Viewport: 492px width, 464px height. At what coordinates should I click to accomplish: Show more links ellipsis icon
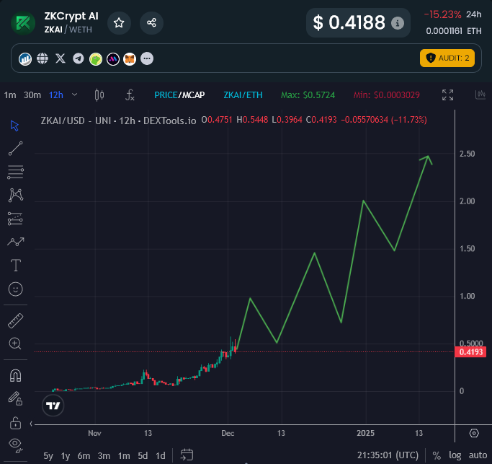point(147,58)
